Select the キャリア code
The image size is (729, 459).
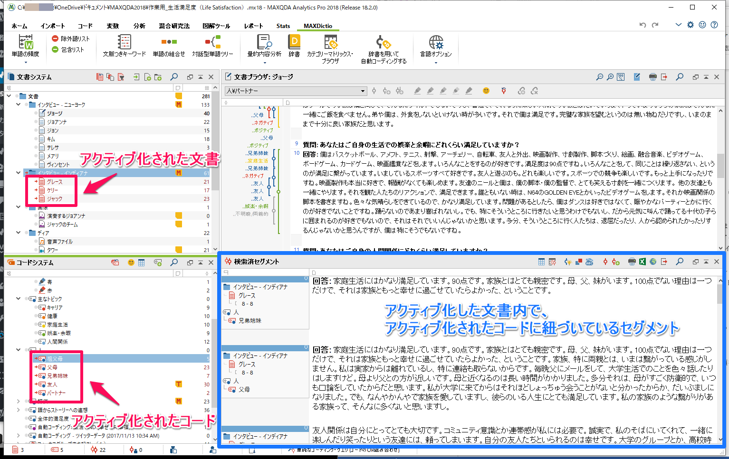[55, 307]
